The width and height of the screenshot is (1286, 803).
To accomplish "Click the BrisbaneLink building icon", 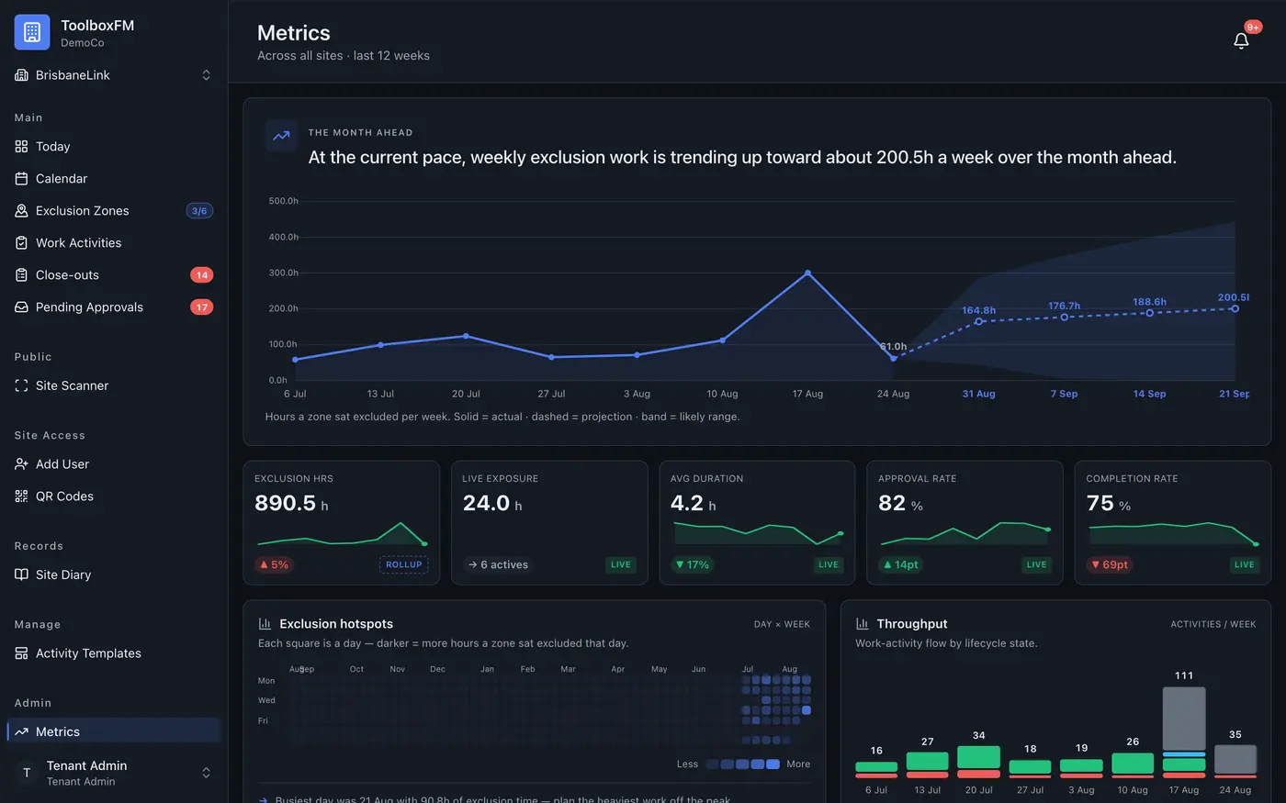I will pyautogui.click(x=22, y=75).
